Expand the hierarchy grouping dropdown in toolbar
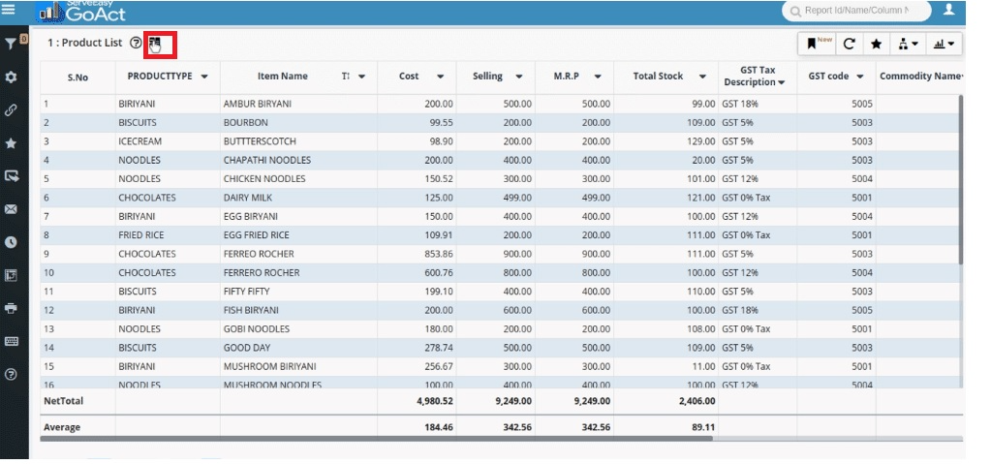 909,44
